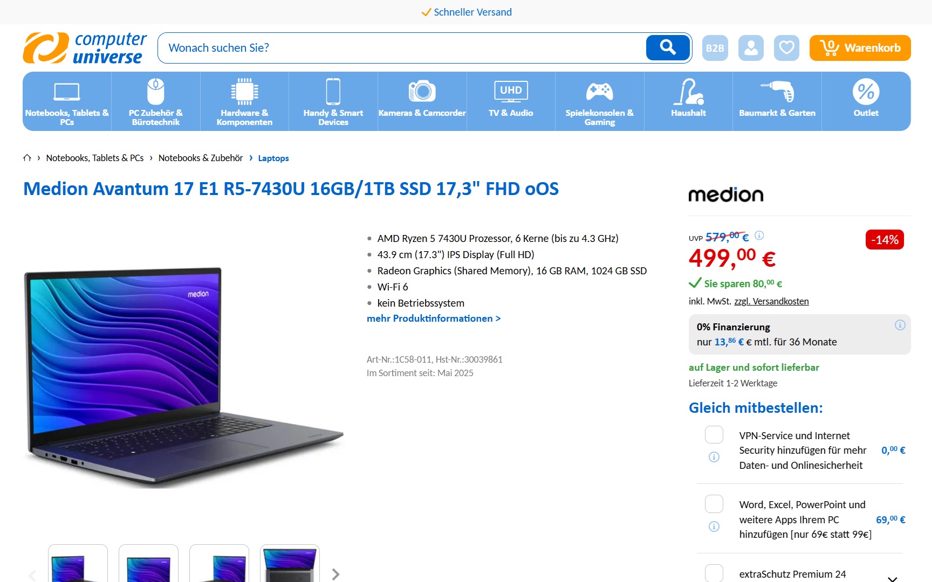Tick the extraSchutz Premium 24 checkbox

714,573
